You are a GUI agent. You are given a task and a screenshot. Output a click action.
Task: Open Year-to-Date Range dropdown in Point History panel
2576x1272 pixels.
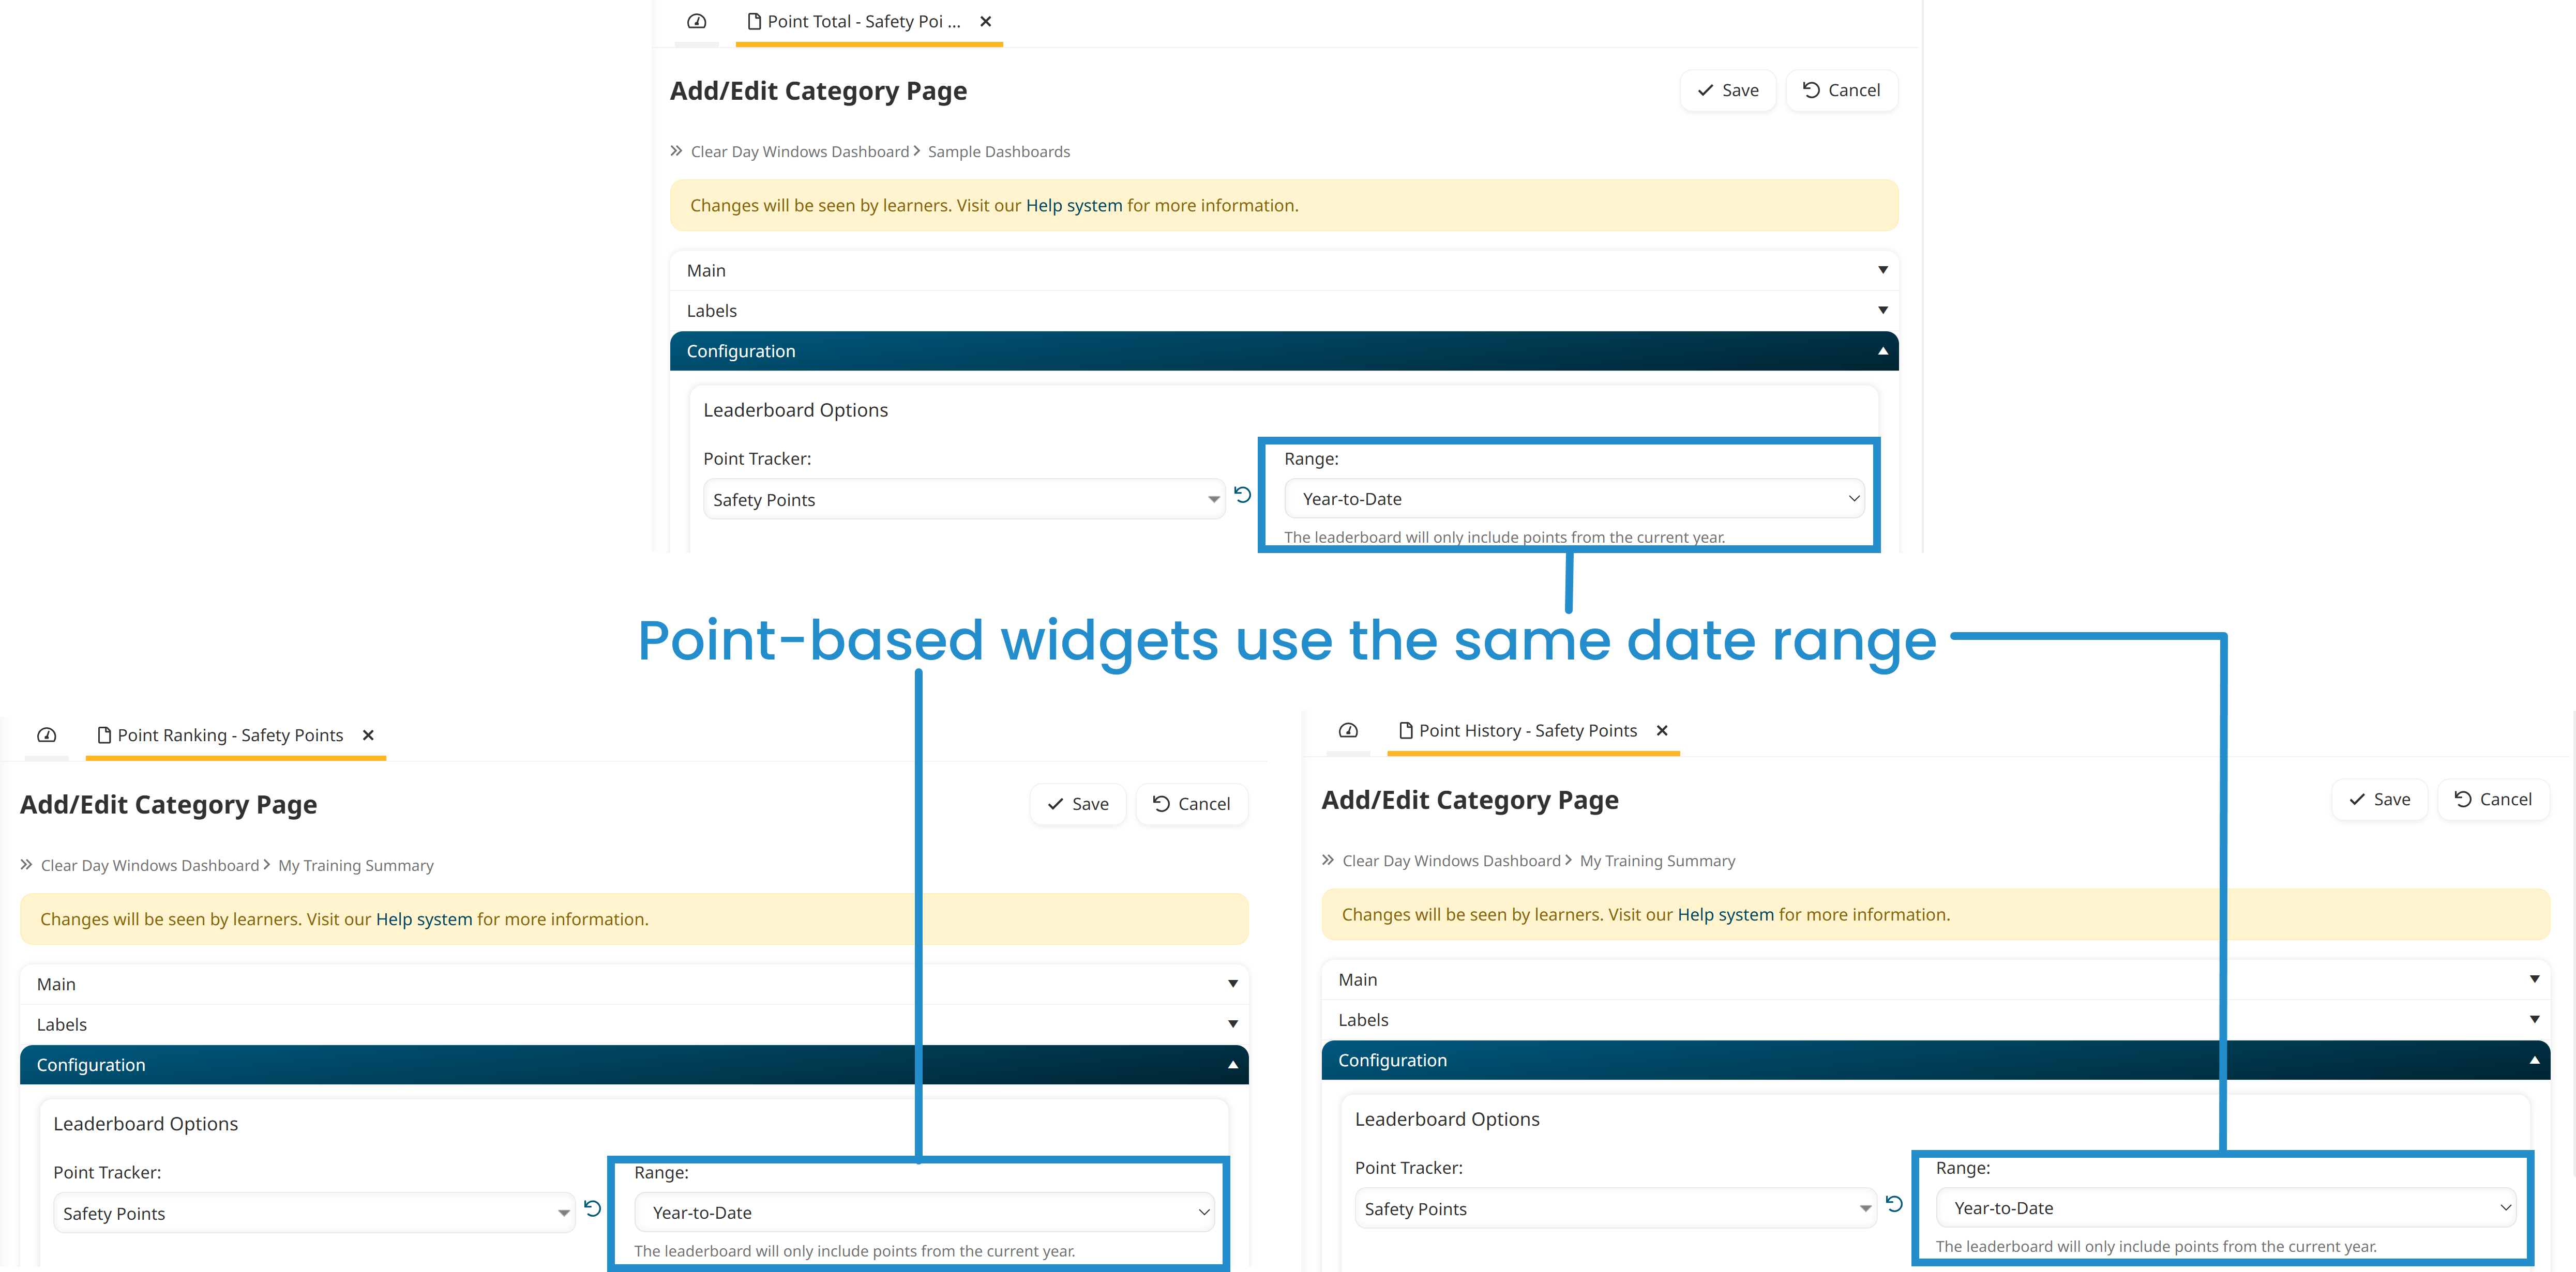tap(2224, 1208)
